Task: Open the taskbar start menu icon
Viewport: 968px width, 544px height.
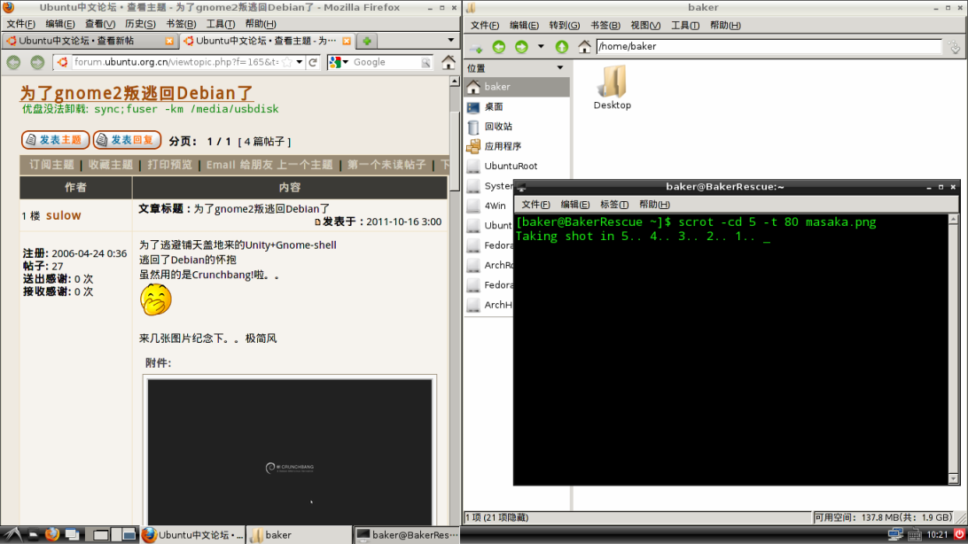Action: 12,535
